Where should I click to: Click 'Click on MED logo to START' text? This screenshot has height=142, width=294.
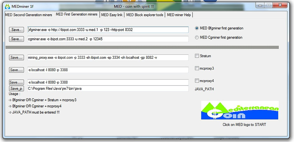click(x=244, y=125)
